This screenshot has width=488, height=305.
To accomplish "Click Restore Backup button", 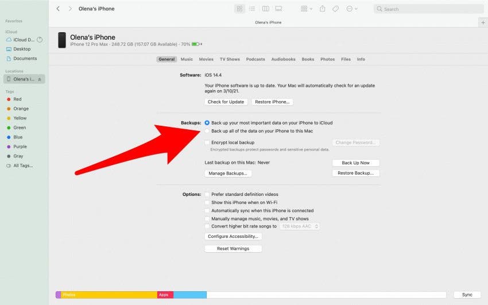I will coord(356,173).
